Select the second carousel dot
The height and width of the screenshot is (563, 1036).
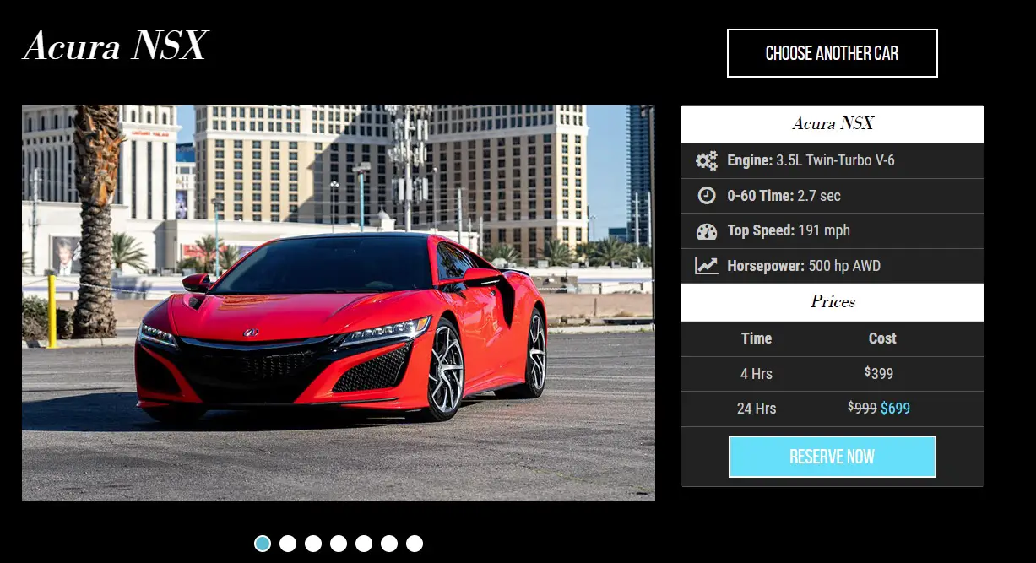288,544
